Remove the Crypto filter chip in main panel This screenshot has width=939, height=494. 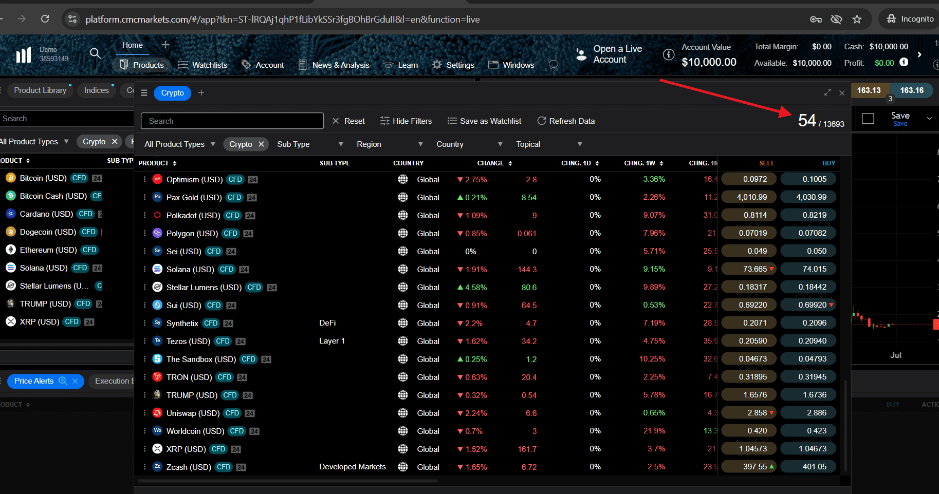261,144
